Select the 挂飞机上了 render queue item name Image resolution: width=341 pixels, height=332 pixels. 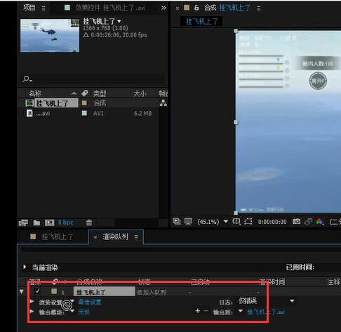105,292
